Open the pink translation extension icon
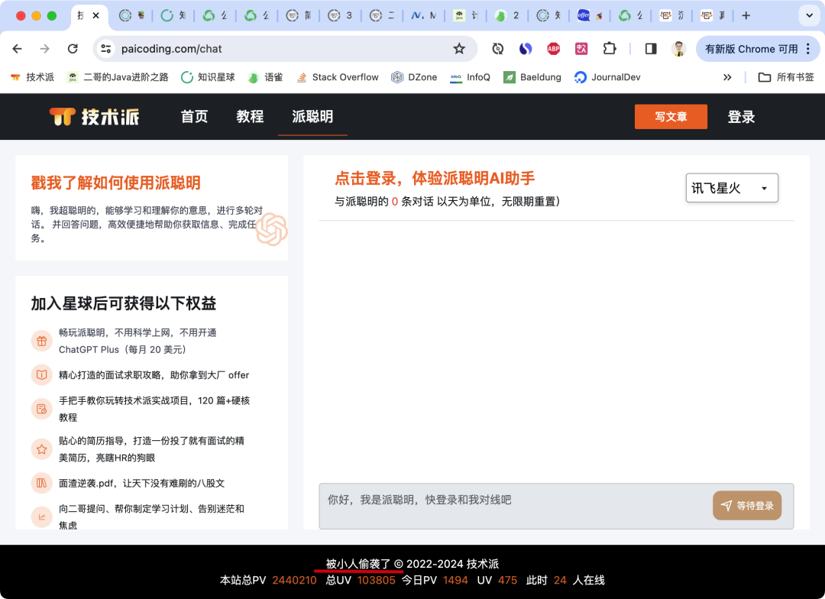825x599 pixels. tap(581, 49)
